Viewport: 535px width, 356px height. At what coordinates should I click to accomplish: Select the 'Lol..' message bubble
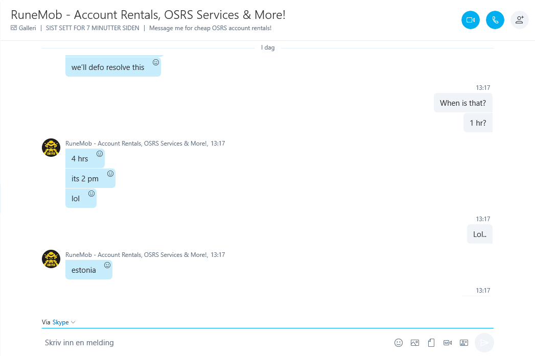[480, 234]
